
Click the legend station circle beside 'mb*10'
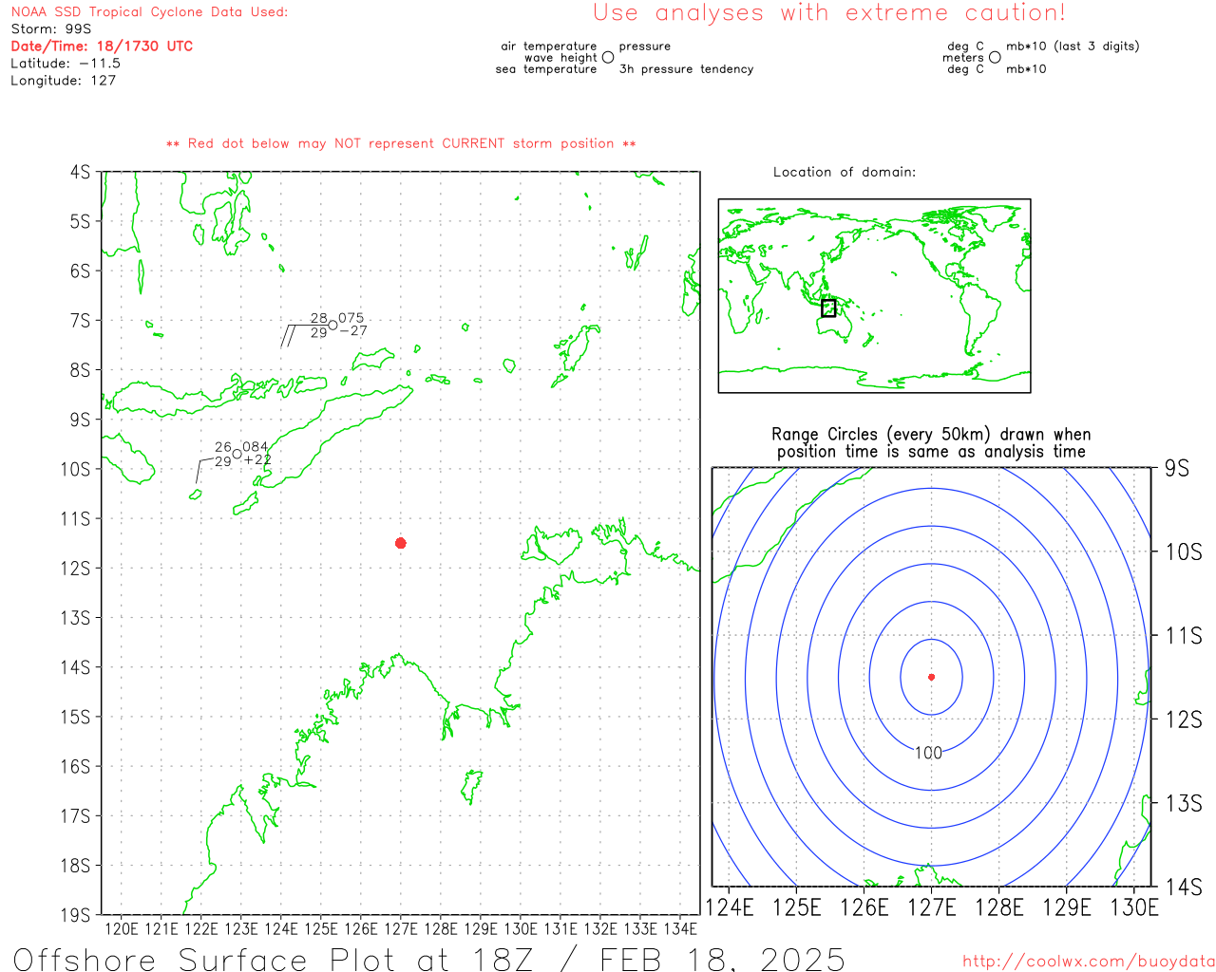(995, 58)
